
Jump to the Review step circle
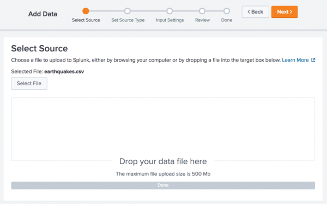pyautogui.click(x=202, y=11)
